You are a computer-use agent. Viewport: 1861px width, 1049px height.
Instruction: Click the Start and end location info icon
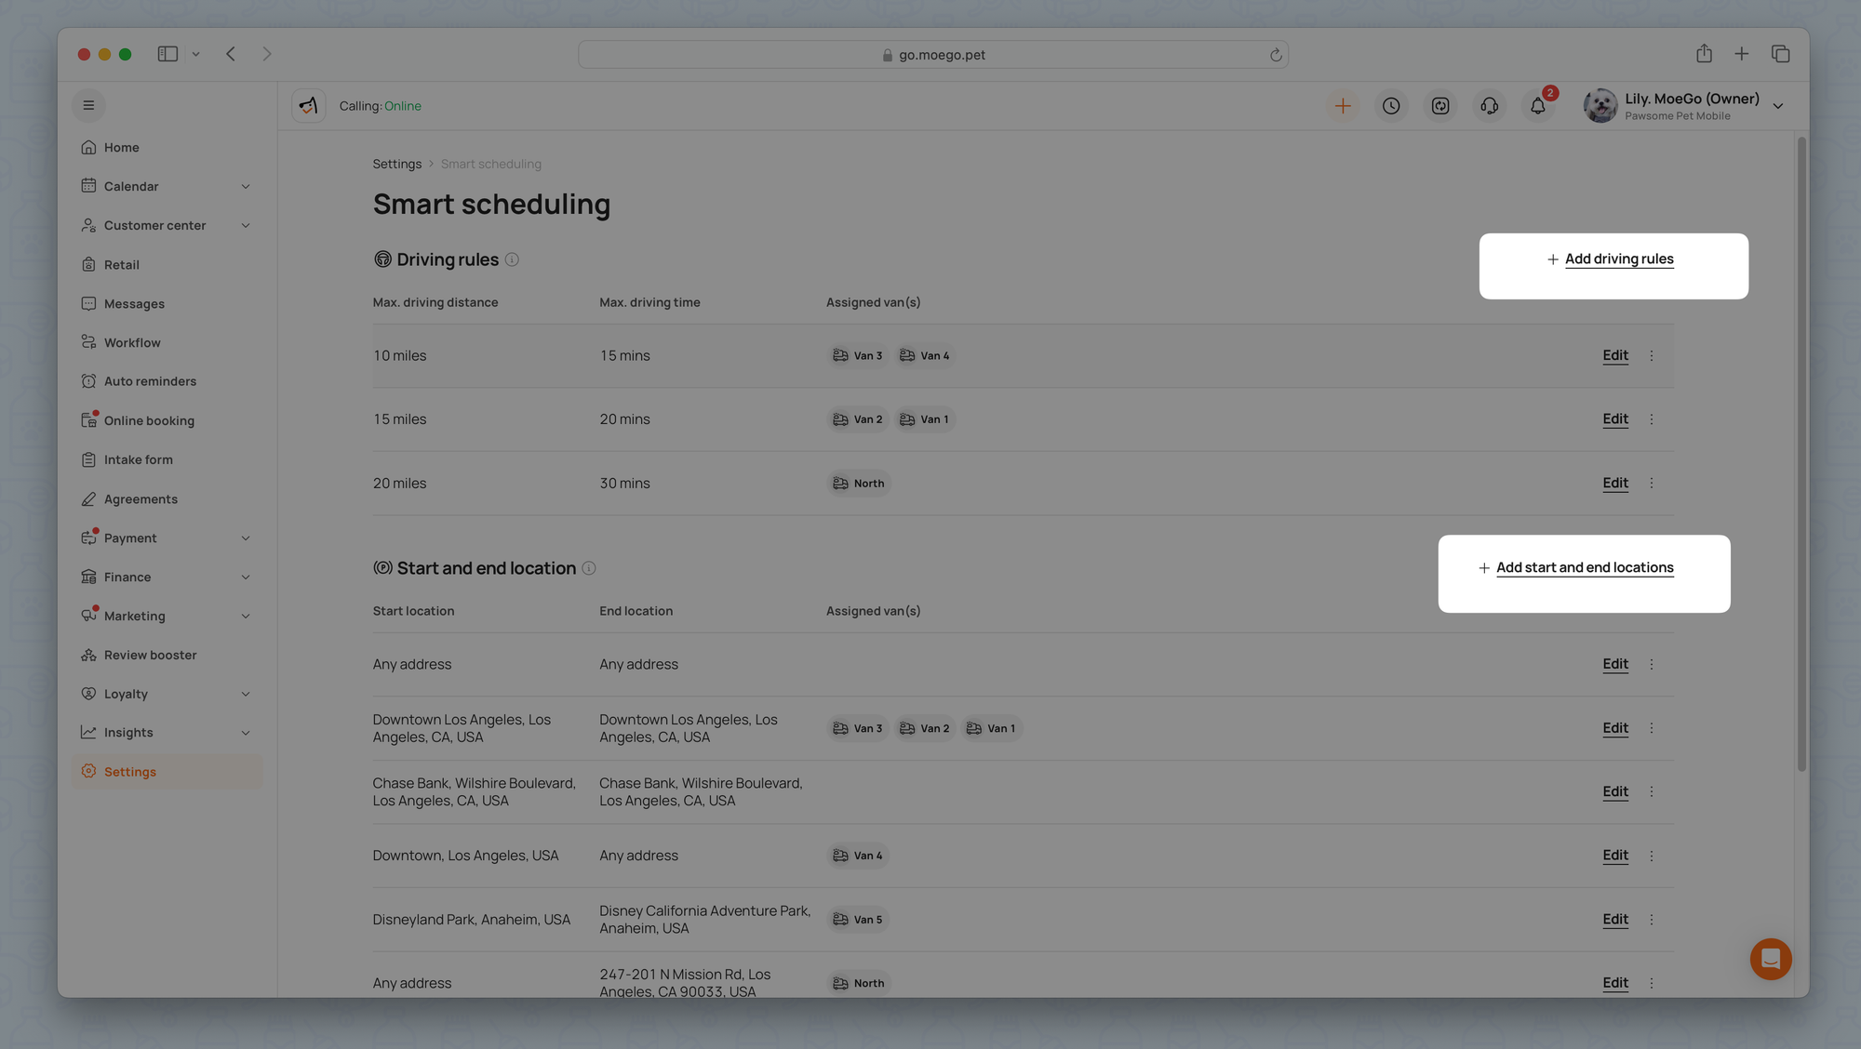[589, 568]
